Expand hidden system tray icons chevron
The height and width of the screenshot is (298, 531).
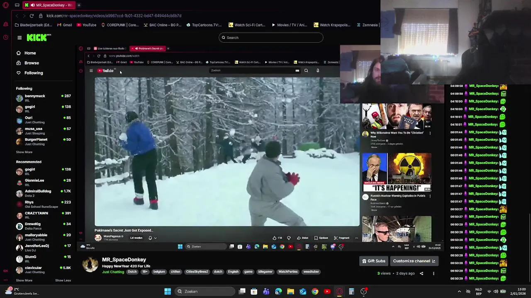[x=459, y=291]
